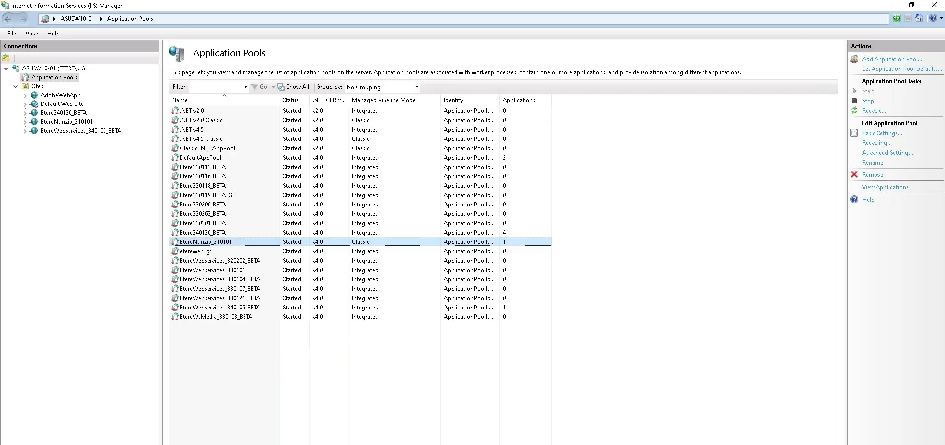The height and width of the screenshot is (445, 945).
Task: Click the Add Application Pool icon
Action: [x=854, y=59]
